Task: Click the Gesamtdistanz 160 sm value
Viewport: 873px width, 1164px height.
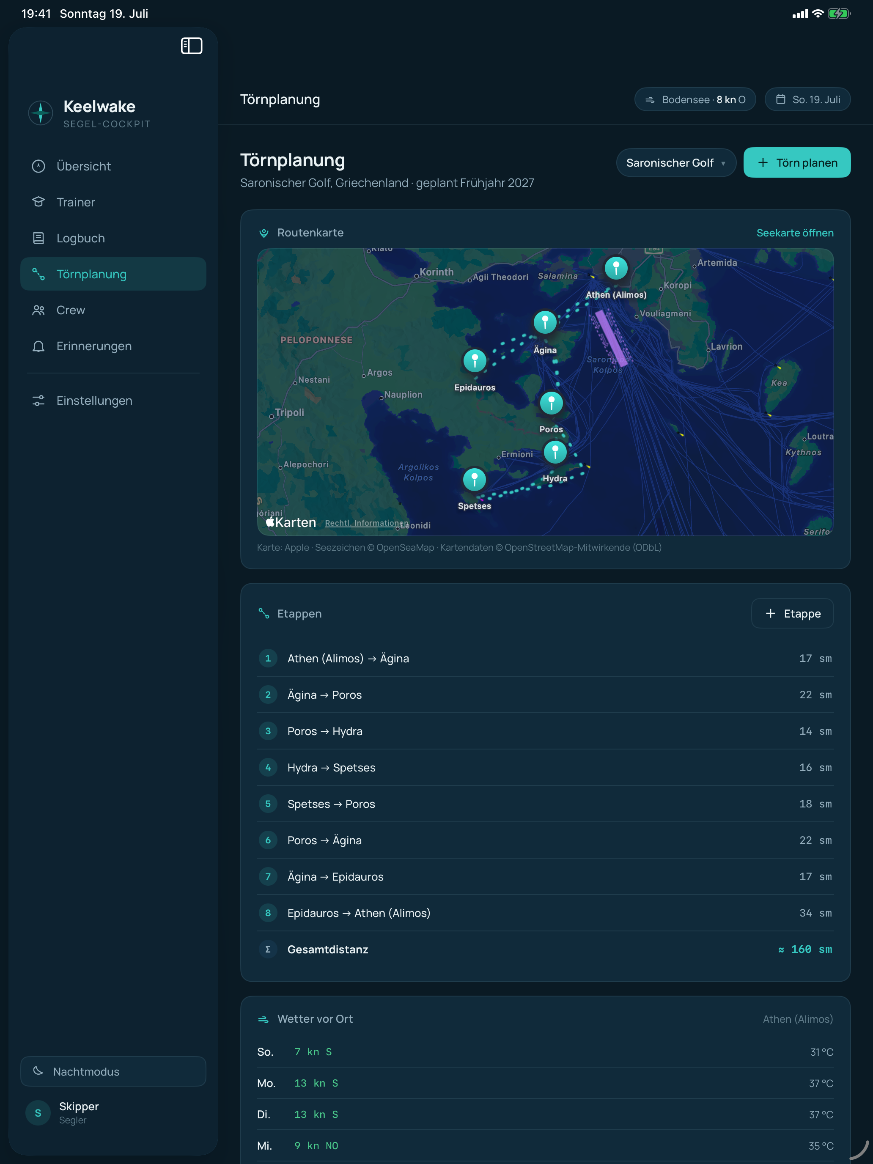Action: pos(805,949)
